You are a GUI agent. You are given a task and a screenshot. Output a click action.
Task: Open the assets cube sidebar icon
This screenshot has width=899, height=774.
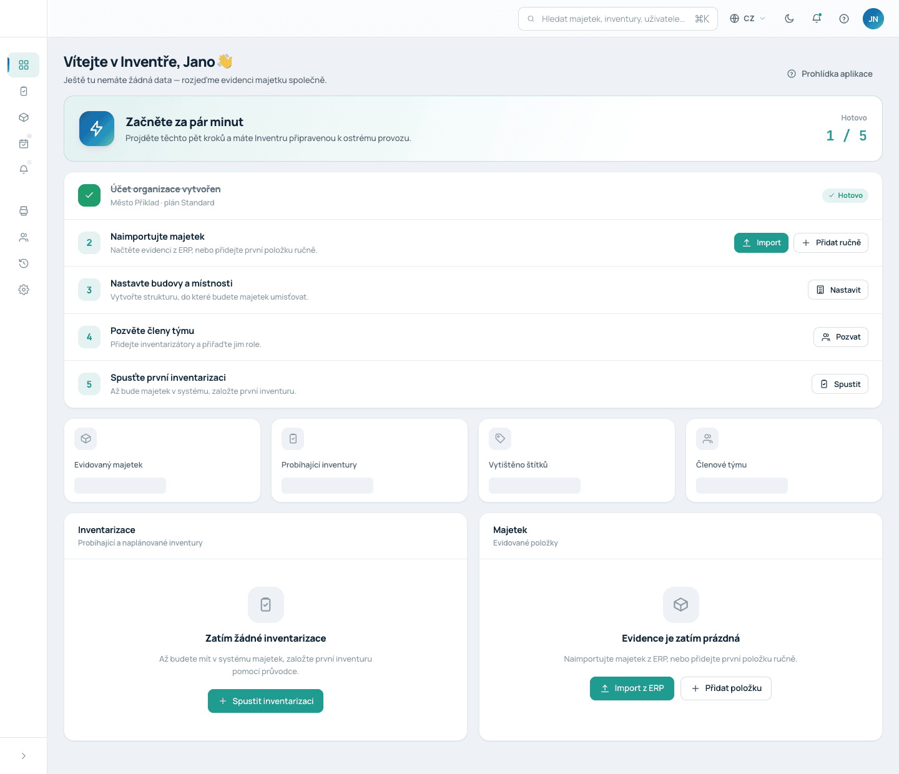24,117
